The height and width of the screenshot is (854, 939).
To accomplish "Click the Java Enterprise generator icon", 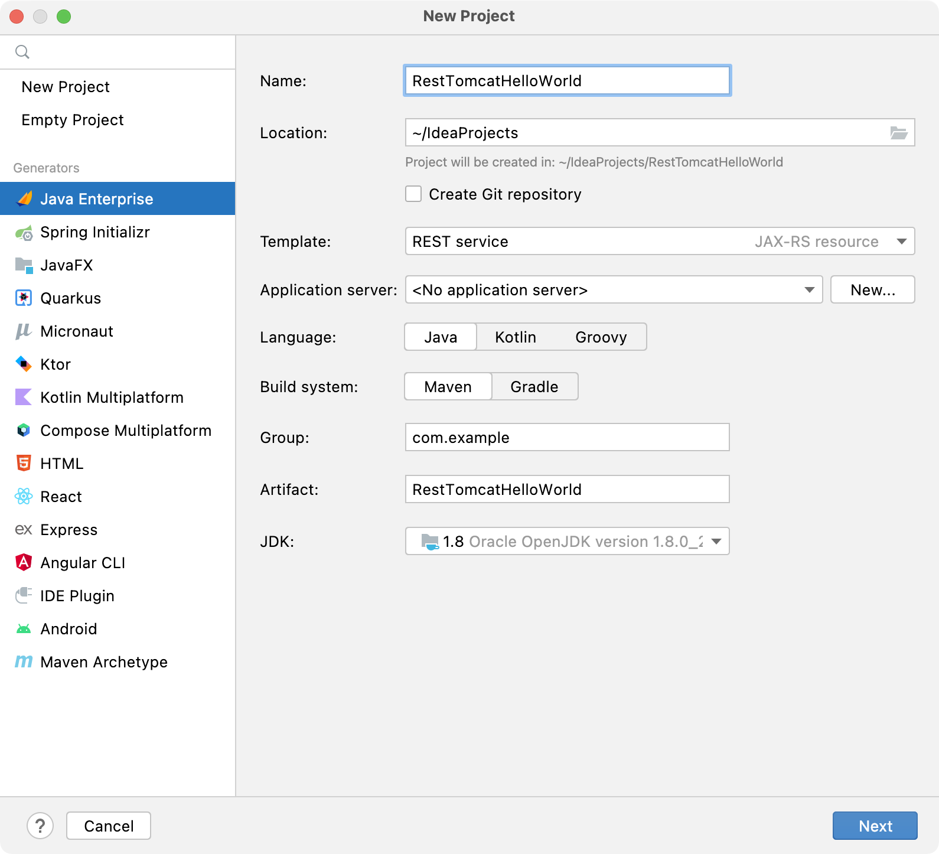I will [x=24, y=199].
